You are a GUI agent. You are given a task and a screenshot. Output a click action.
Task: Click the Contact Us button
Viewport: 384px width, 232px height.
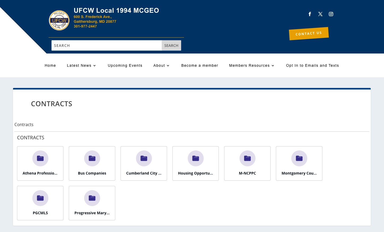click(309, 34)
